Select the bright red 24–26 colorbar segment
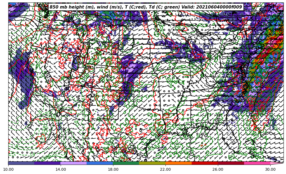286x174 pixels. click(x=205, y=163)
